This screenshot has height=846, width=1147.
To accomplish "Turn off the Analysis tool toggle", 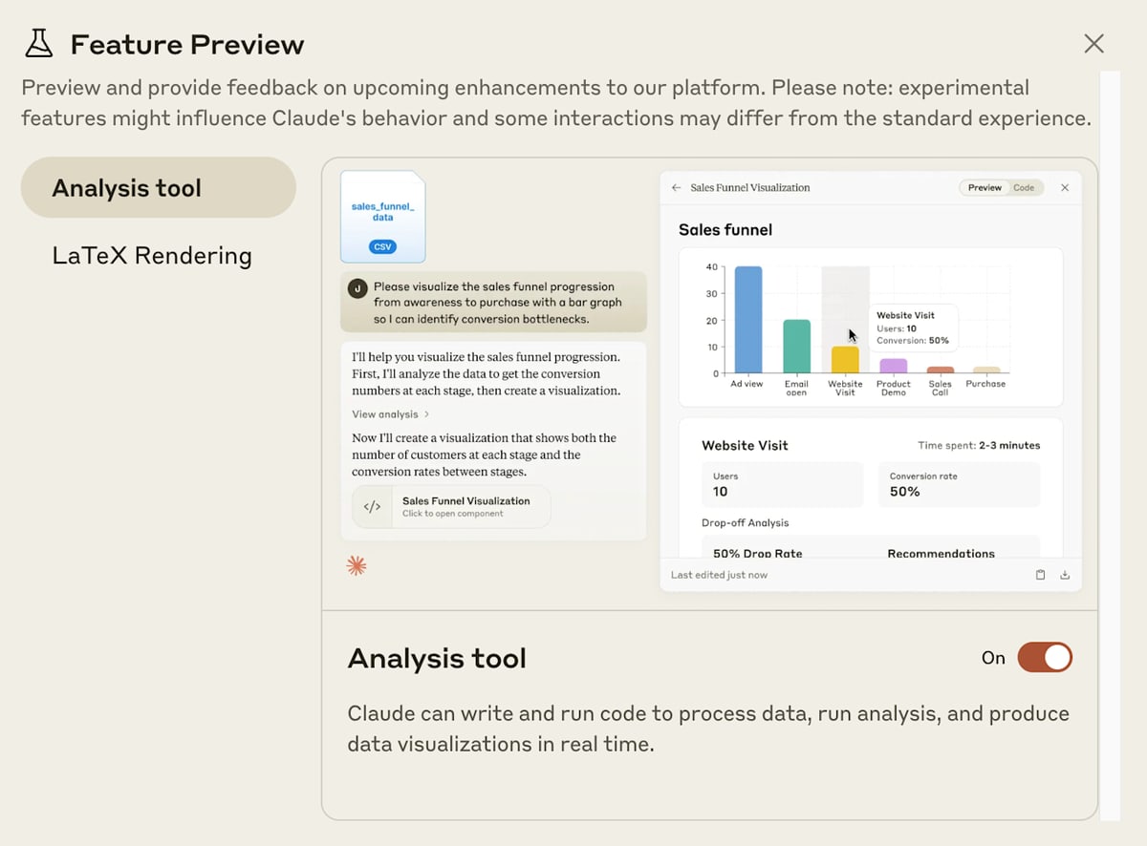I will coord(1045,657).
